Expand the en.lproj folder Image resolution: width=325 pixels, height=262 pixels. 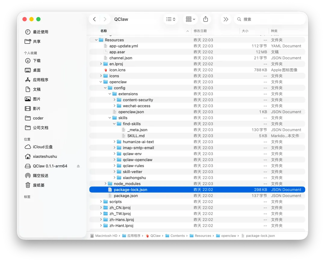click(x=101, y=64)
